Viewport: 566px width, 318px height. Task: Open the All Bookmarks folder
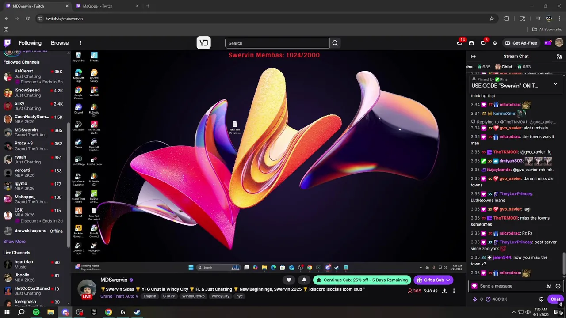click(547, 30)
